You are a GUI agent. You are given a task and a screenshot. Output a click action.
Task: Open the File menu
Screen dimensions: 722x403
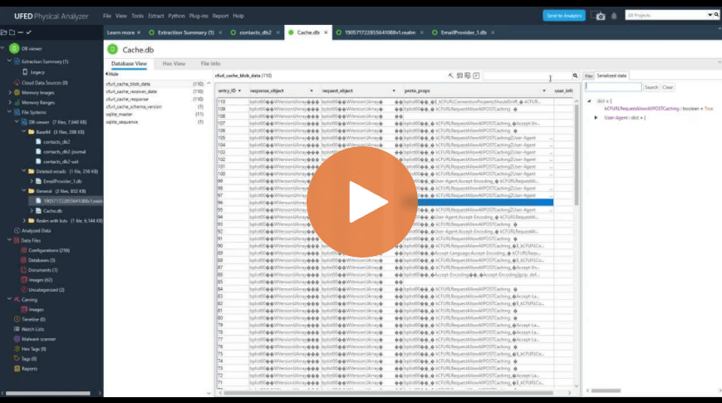pyautogui.click(x=107, y=16)
